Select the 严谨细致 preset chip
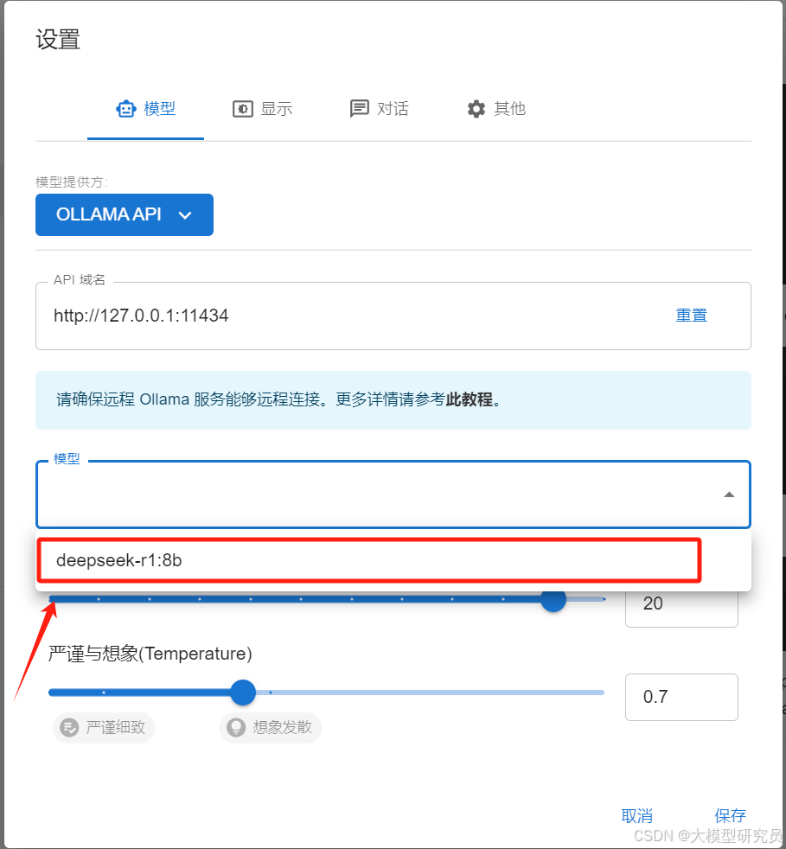Viewport: 786px width, 849px height. click(x=104, y=727)
